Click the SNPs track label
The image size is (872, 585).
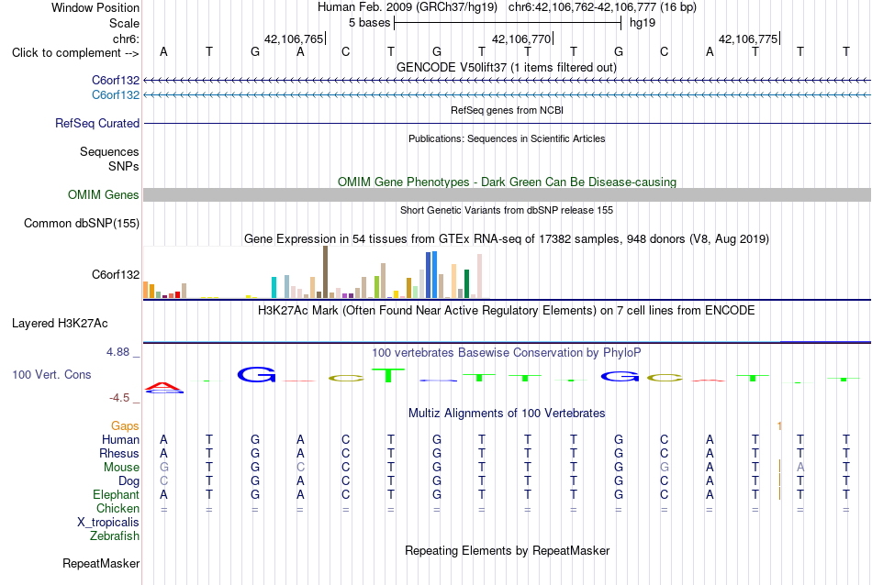(124, 166)
